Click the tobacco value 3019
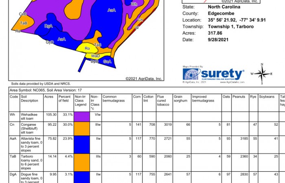This screenshot has width=285, height=183. point(168,125)
